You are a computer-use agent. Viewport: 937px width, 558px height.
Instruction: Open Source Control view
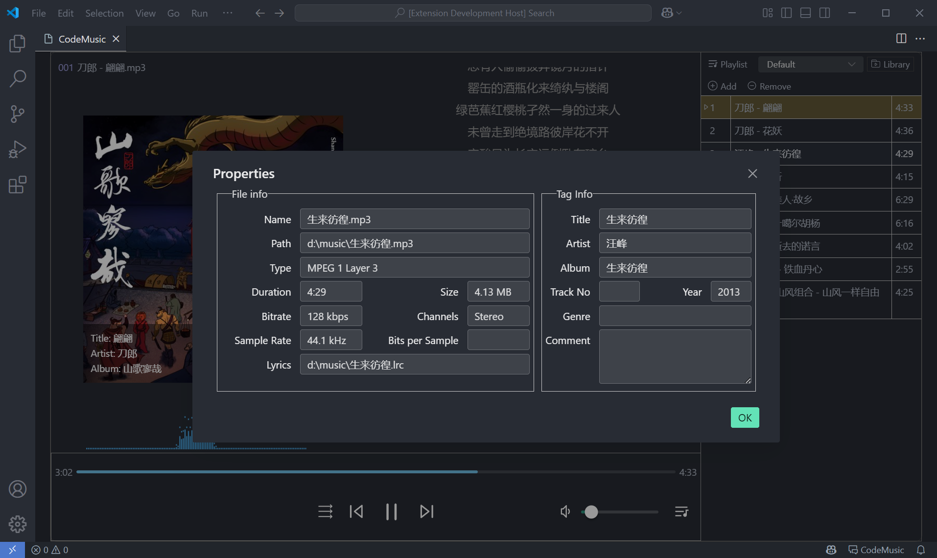tap(18, 114)
